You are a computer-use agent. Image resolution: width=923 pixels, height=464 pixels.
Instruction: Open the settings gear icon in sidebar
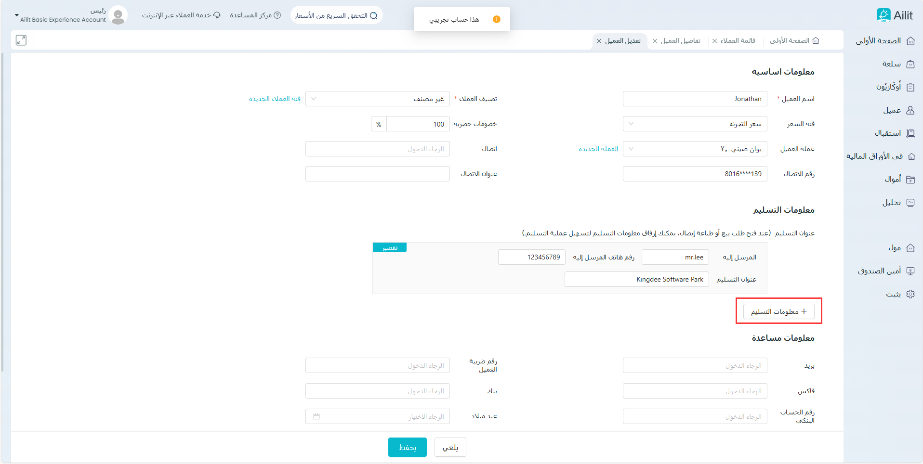click(x=910, y=294)
